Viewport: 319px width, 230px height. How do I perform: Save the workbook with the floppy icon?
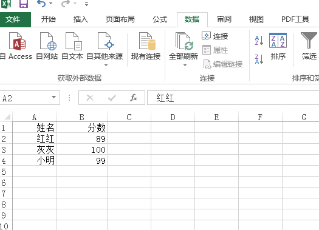coord(24,4)
